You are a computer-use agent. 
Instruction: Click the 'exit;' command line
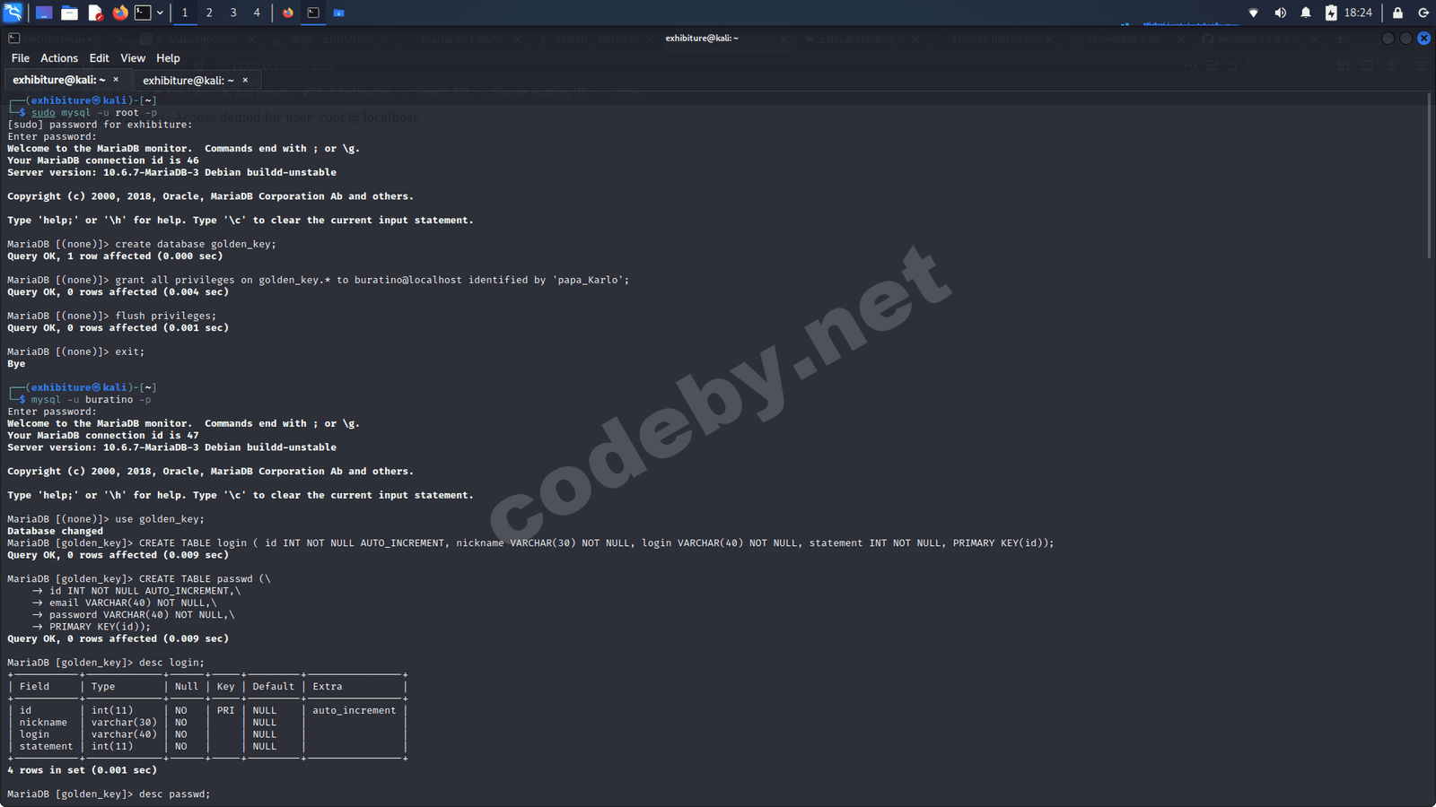tap(130, 351)
